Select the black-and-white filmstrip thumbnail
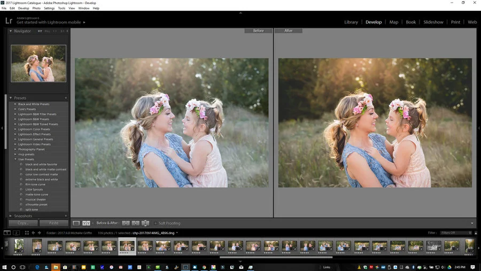The height and width of the screenshot is (271, 481). [434, 246]
